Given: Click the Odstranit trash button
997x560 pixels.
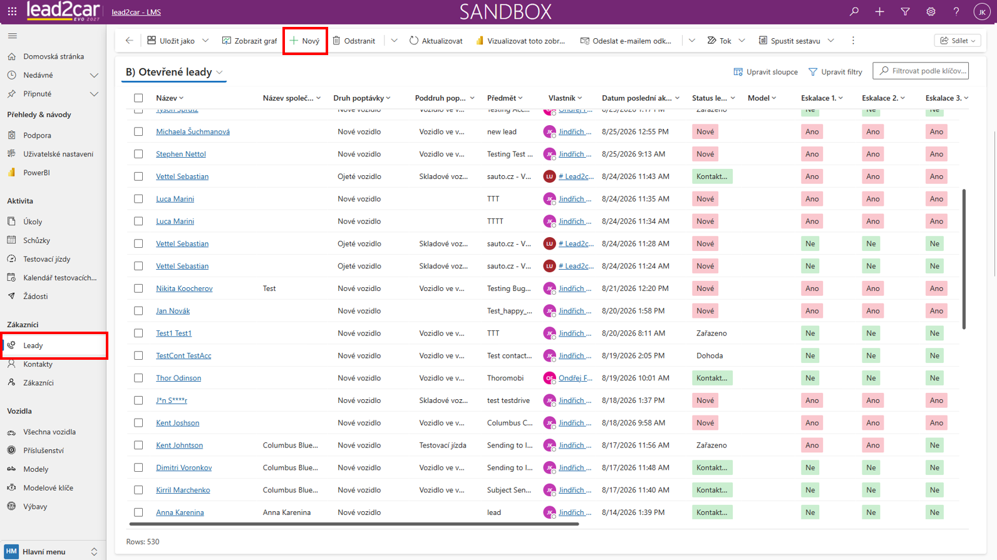Looking at the screenshot, I should 354,41.
